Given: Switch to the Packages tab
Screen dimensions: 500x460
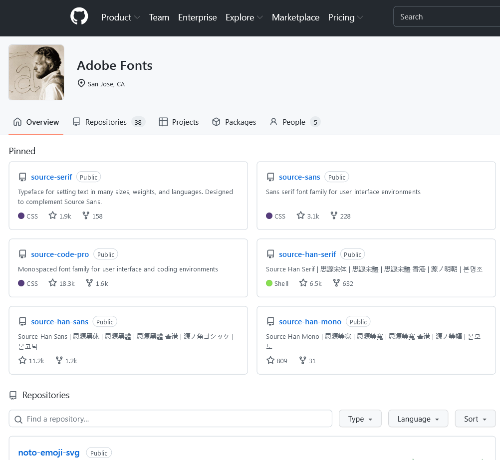Looking at the screenshot, I should tap(234, 122).
